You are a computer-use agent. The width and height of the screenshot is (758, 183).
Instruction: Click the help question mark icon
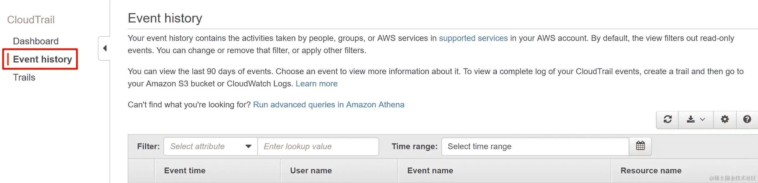click(747, 119)
